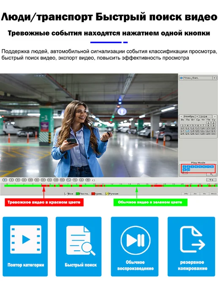
Task: Click the clip-cut scissors icon
Action: pyautogui.click(x=82, y=180)
